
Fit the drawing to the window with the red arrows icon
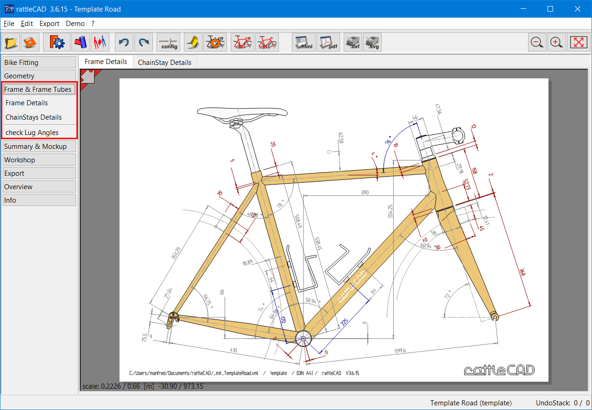[x=578, y=42]
